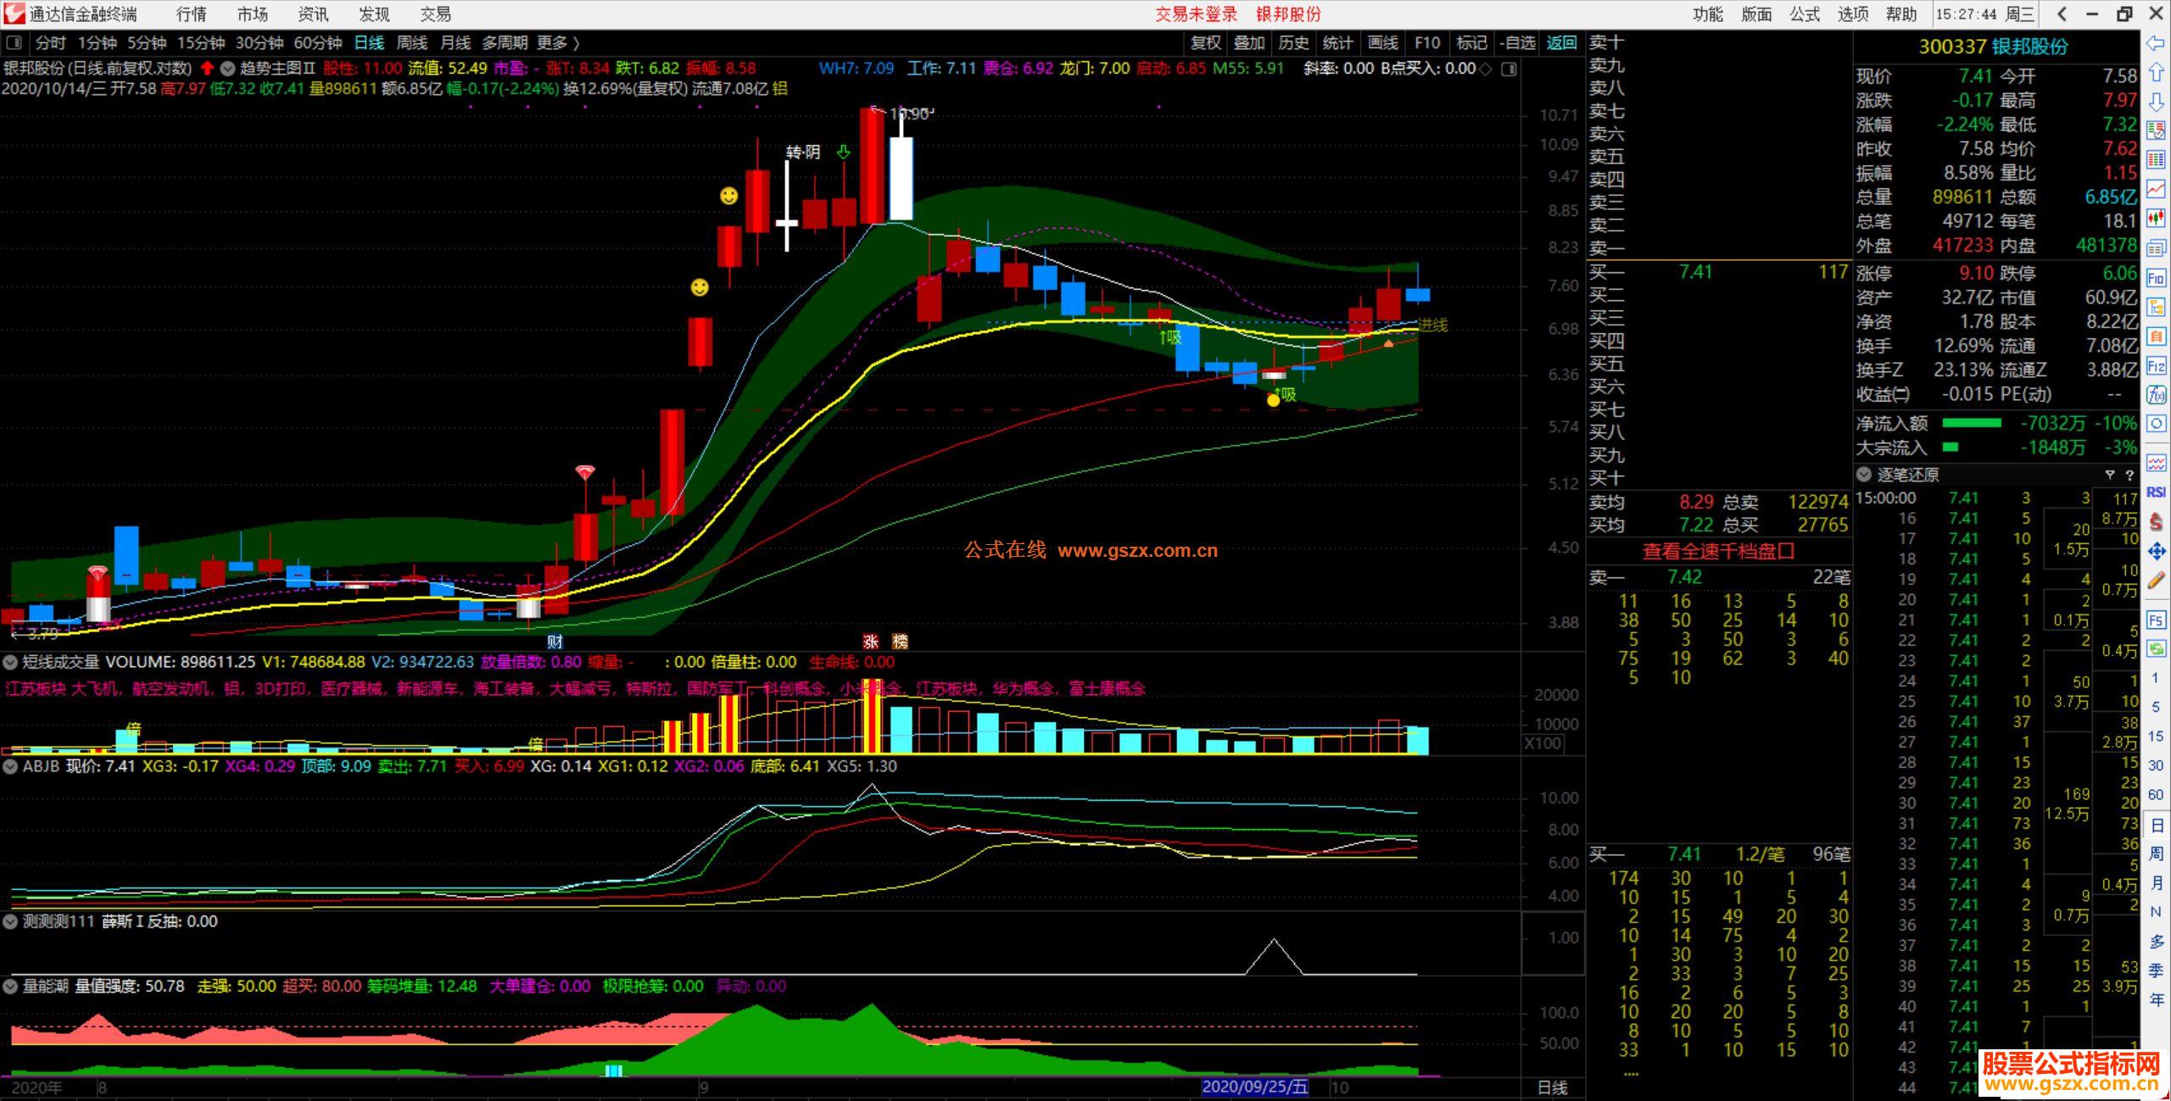This screenshot has width=2171, height=1101.
Task: Click the 画线 drawing button
Action: 1382,42
